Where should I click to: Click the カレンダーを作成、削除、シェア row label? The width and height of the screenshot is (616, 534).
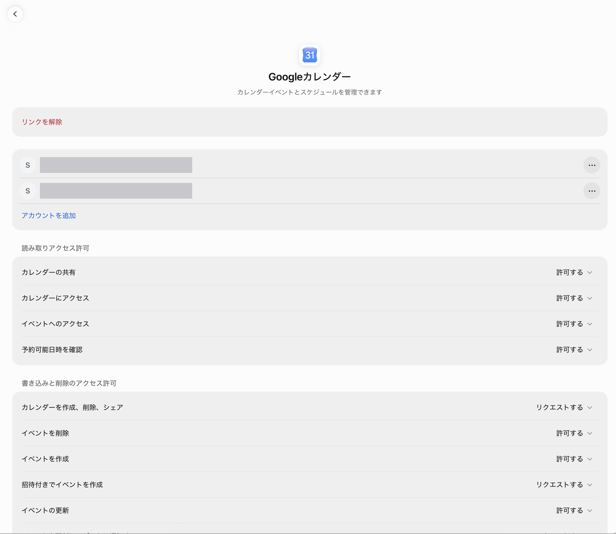pos(72,408)
